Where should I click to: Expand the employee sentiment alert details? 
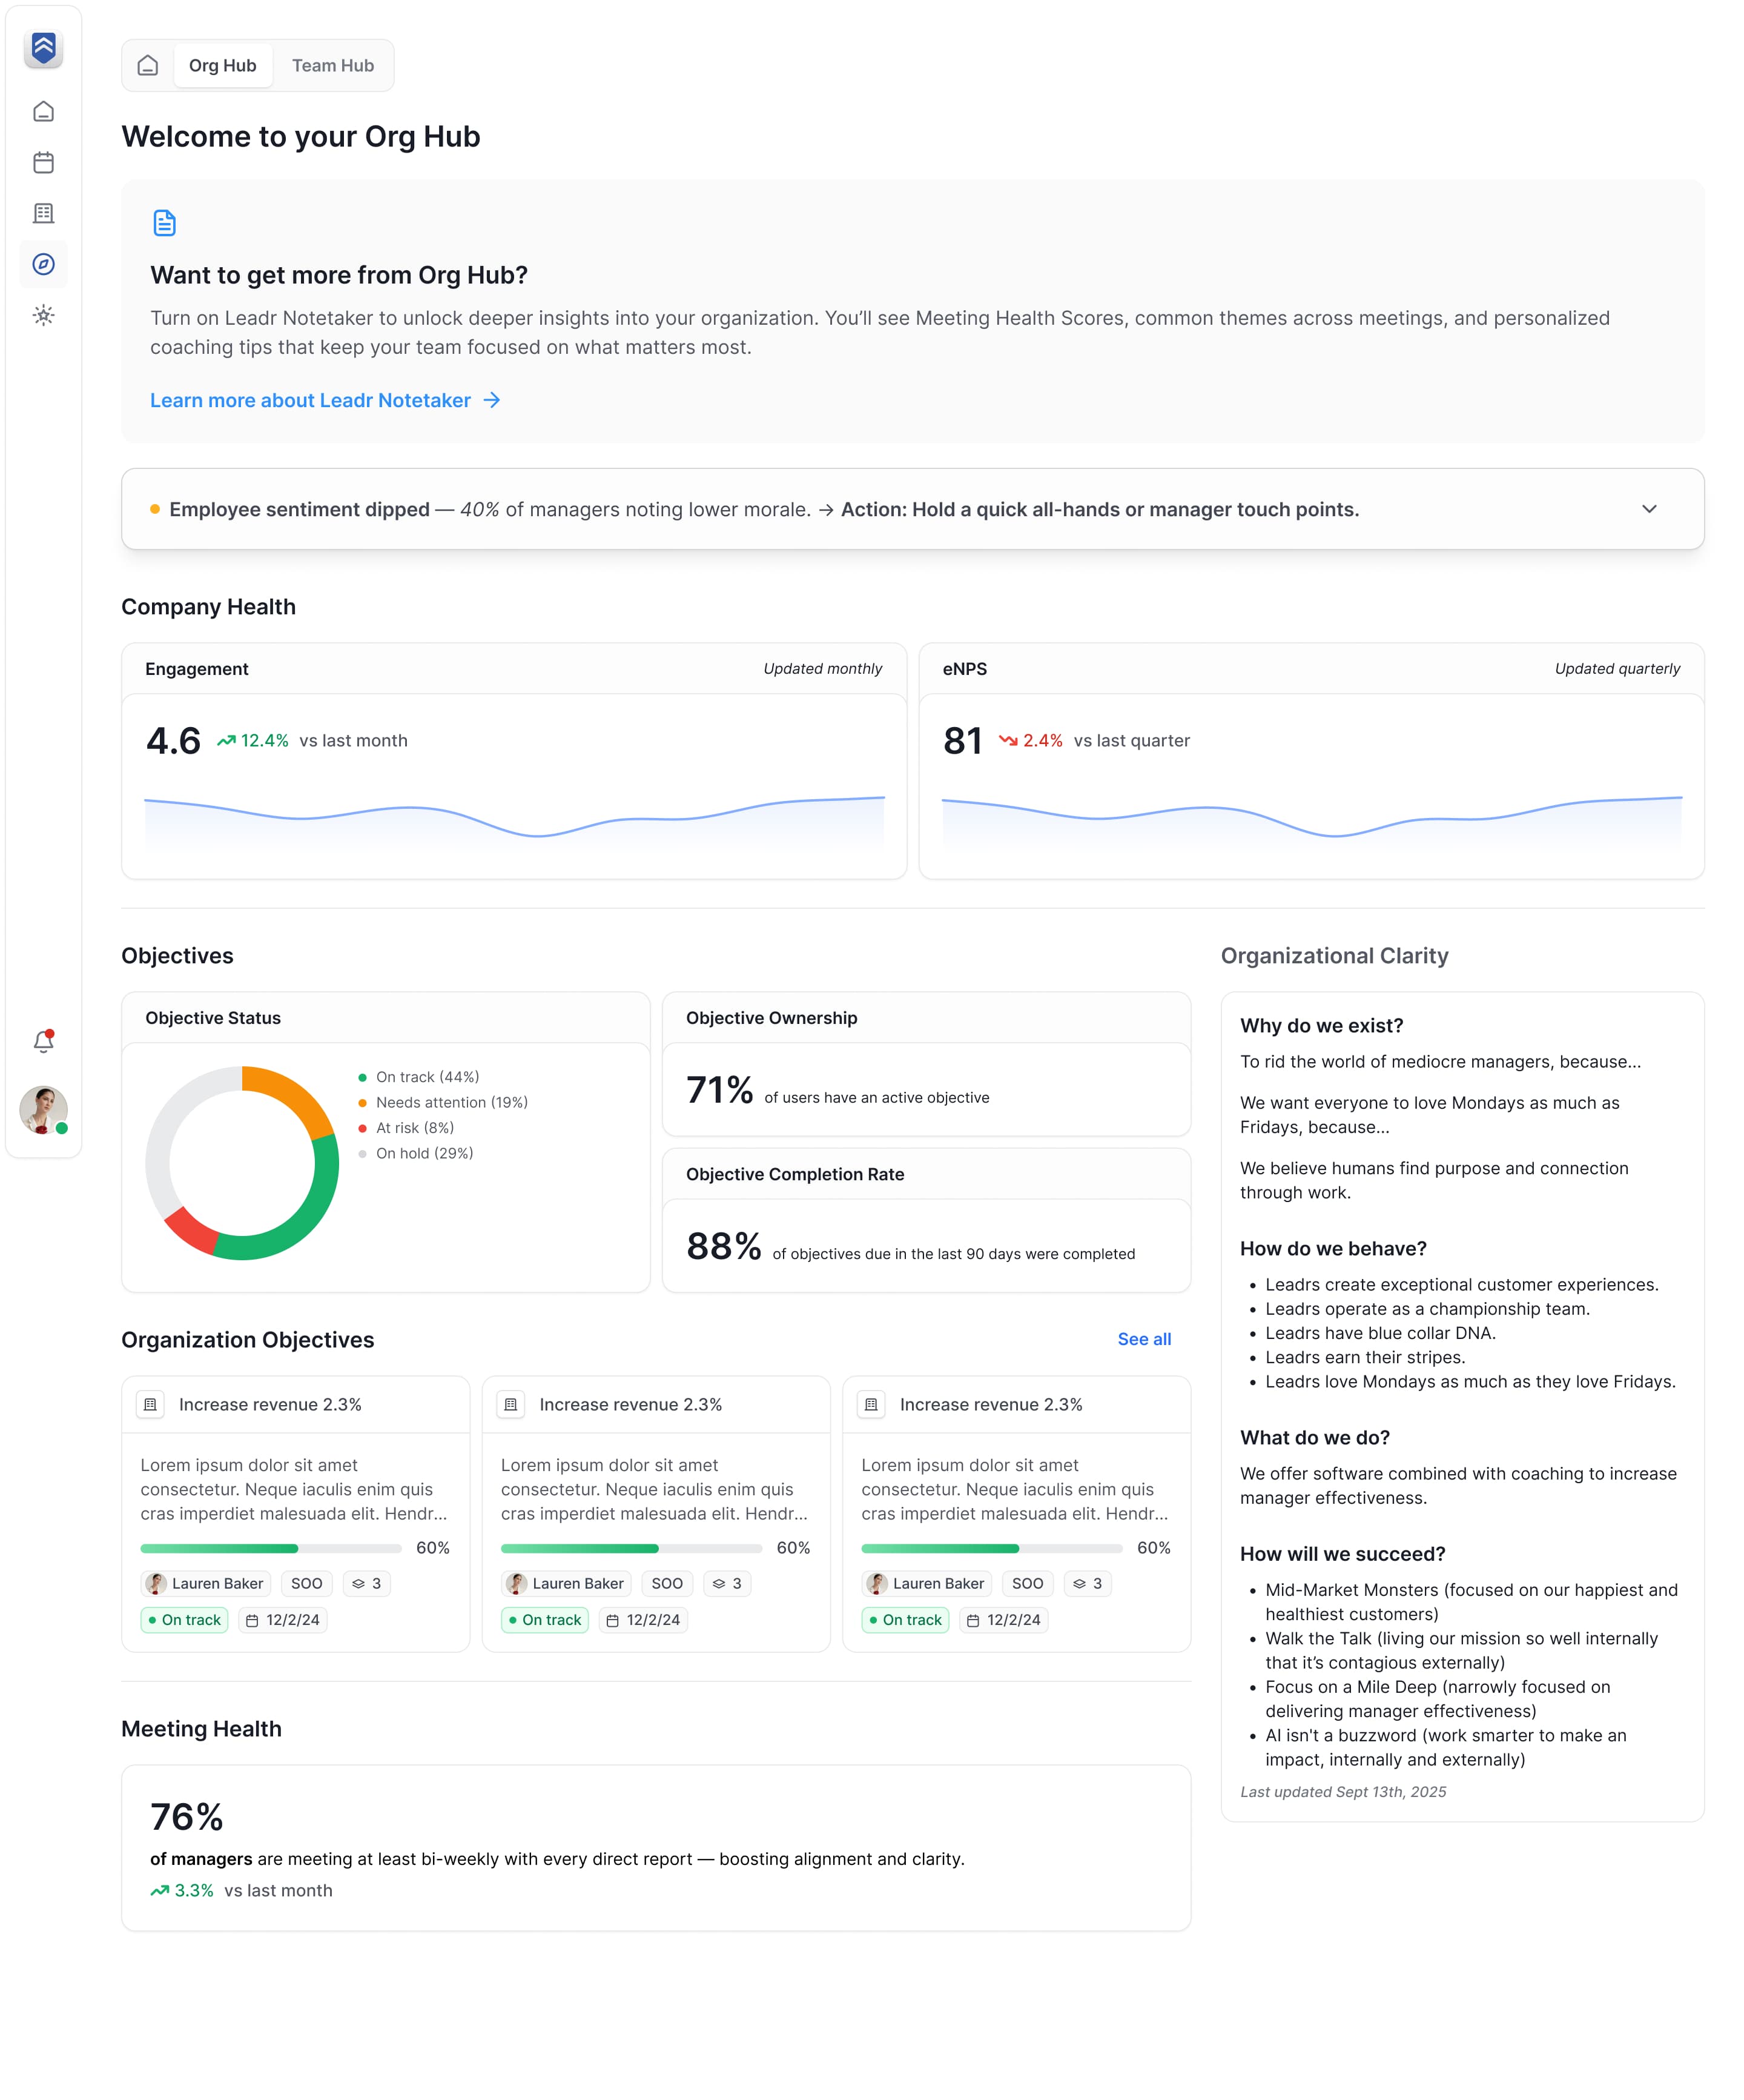[1650, 509]
